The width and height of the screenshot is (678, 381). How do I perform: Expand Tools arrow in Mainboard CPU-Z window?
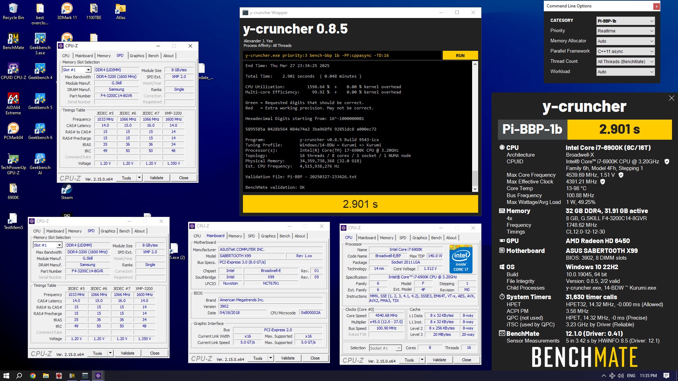coord(270,358)
